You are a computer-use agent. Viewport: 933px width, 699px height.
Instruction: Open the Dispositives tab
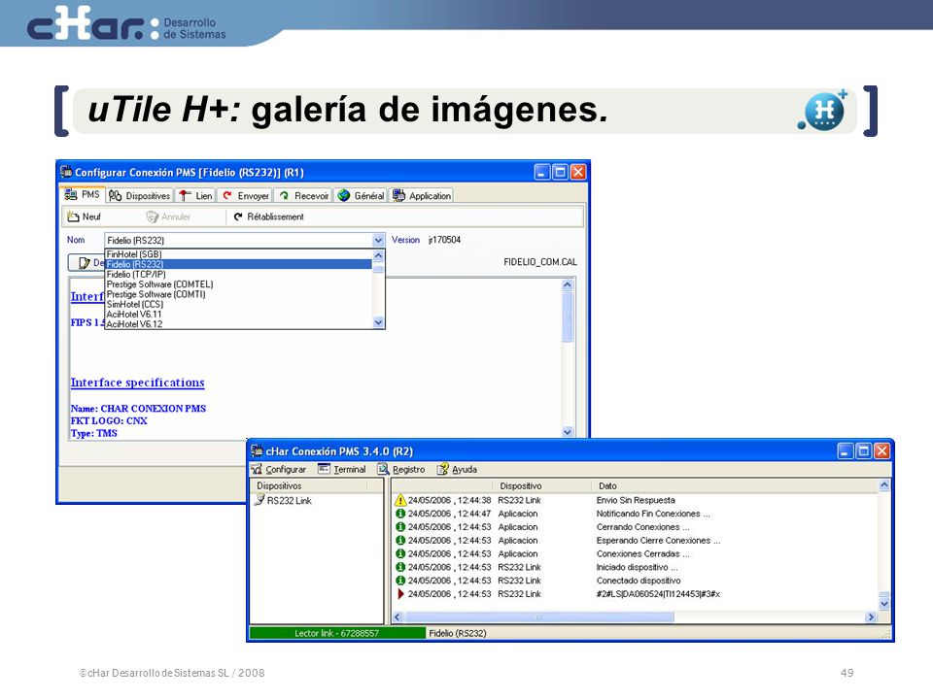(140, 195)
